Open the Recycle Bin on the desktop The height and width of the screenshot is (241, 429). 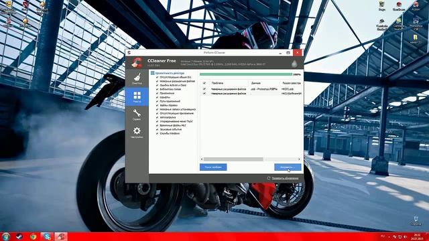416,220
